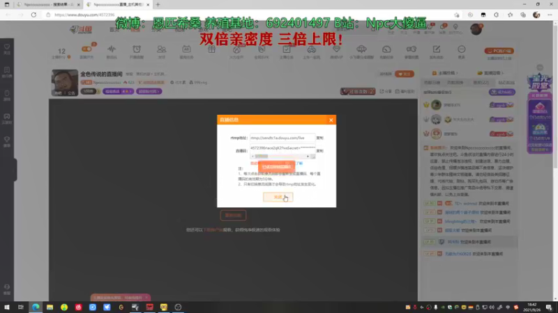Click the orange follow heart button
The width and height of the screenshot is (558, 313).
405,74
